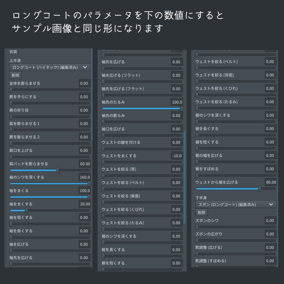The width and height of the screenshot is (284, 284).
Task: Open the 上半身 ロングコート (ハイネック) dropdown
Action: point(49,67)
